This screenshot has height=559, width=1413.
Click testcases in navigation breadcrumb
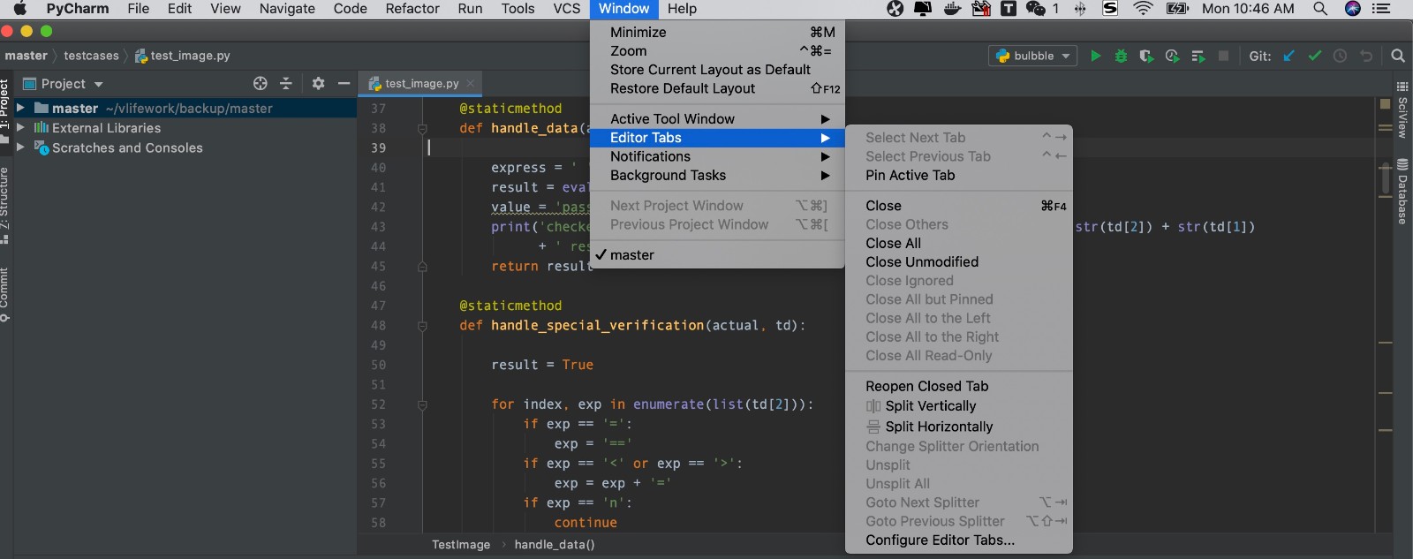pyautogui.click(x=91, y=56)
